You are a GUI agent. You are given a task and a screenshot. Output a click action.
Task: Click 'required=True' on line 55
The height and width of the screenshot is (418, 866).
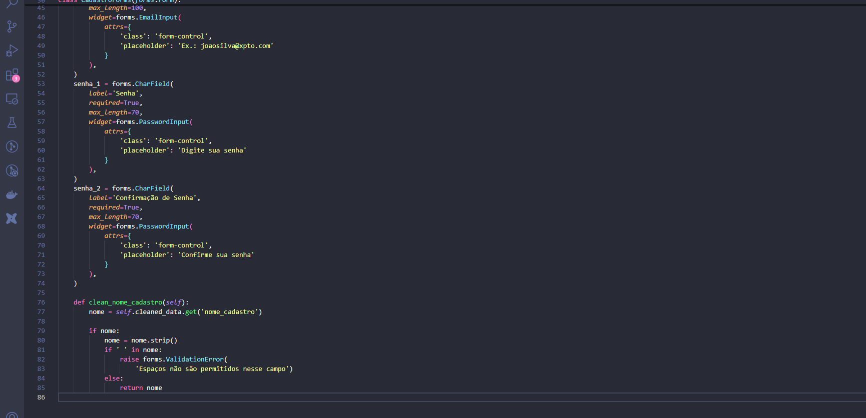[114, 103]
